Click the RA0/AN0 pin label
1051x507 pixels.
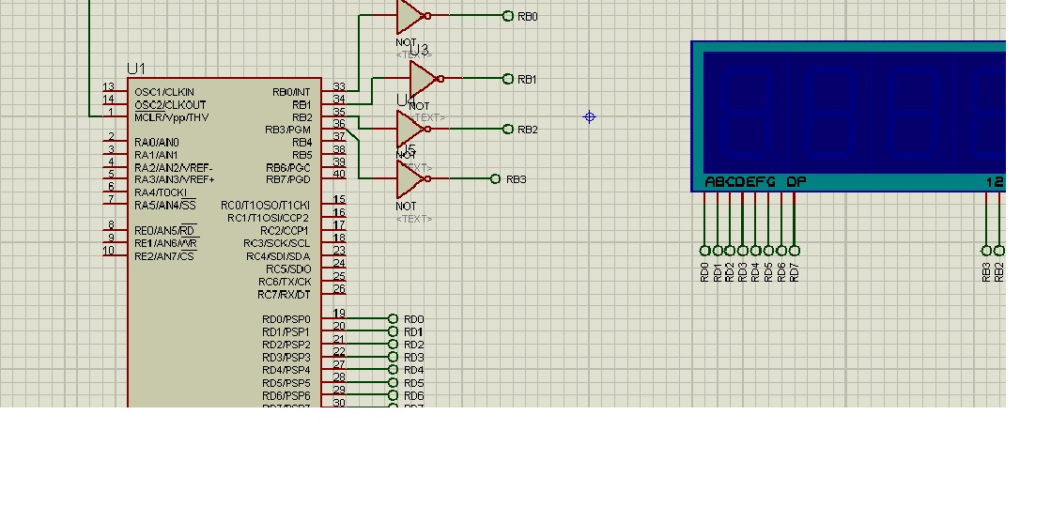tap(156, 142)
